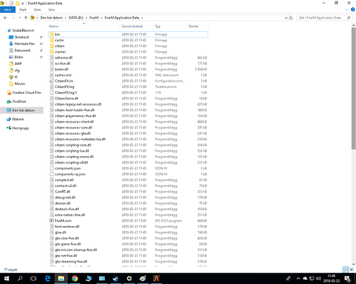Open Windows Start menu
This screenshot has width=356, height=284.
[x=7, y=278]
